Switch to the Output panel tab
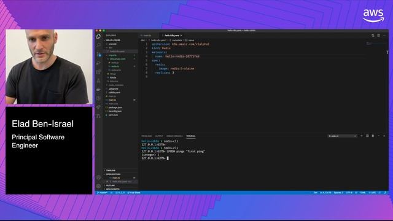The width and height of the screenshot is (393, 221). click(x=159, y=136)
